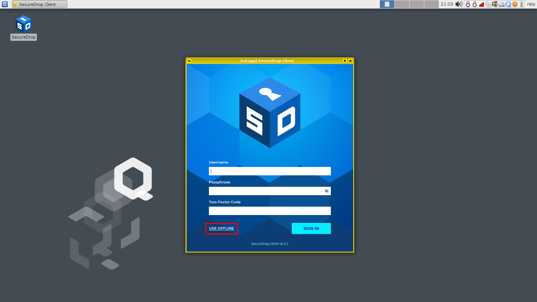Viewport: 537px width, 302px height.
Task: Open the orange updates tray icon
Action: (515, 4)
